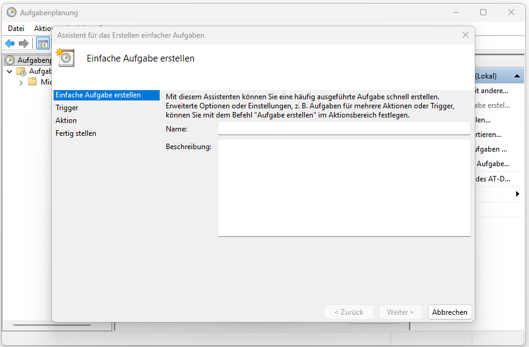Viewport: 529px width, 347px height.
Task: Open the Datei menu
Action: 16,29
